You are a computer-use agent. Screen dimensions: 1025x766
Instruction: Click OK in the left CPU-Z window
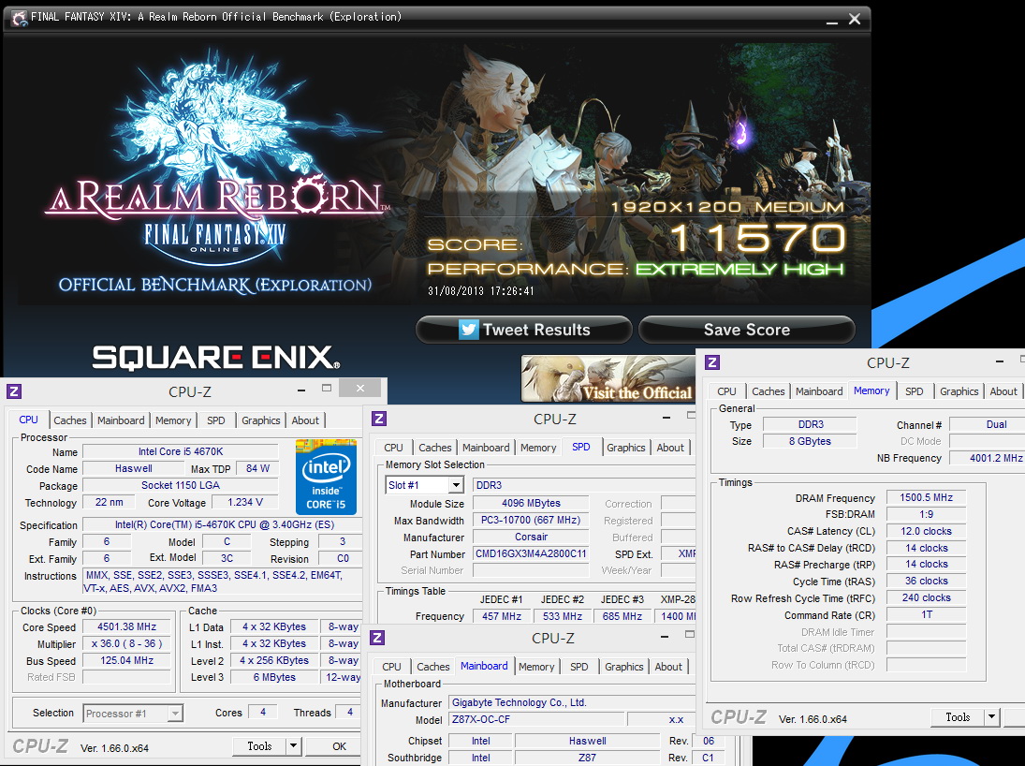(x=339, y=746)
